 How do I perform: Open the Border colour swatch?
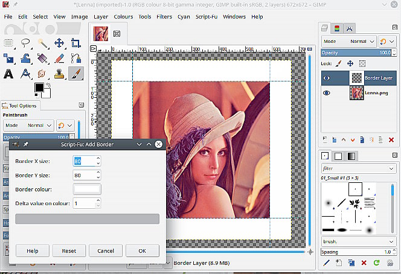coord(87,189)
